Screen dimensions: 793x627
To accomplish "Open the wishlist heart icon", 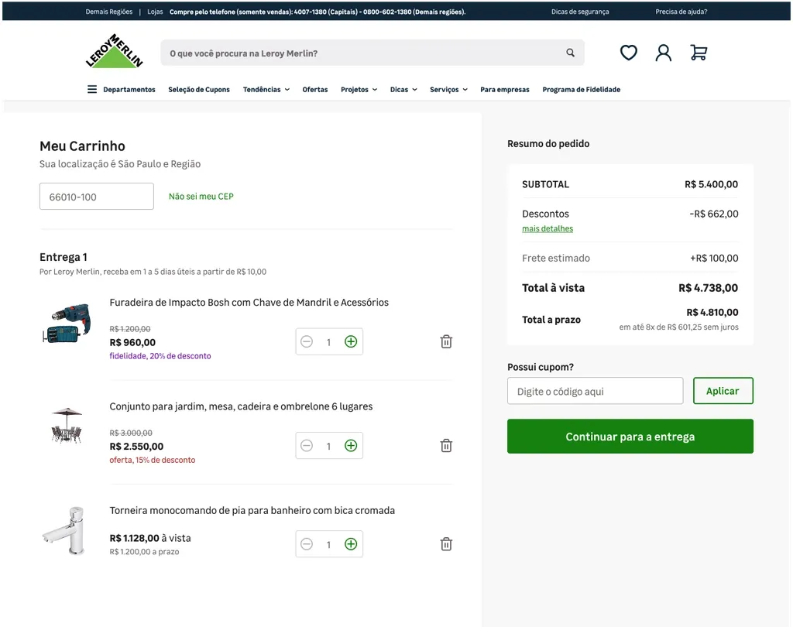I will tap(629, 53).
